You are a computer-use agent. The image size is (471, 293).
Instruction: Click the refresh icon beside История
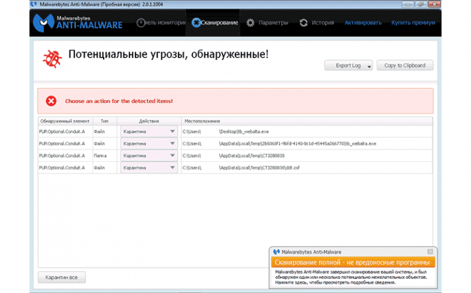(x=304, y=23)
